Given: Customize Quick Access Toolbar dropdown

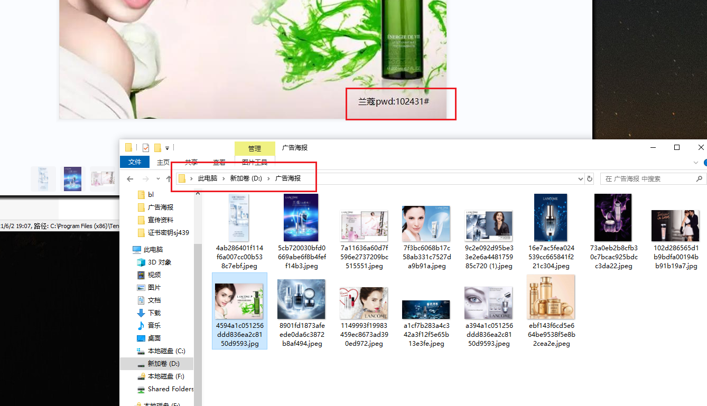Looking at the screenshot, I should pos(167,148).
